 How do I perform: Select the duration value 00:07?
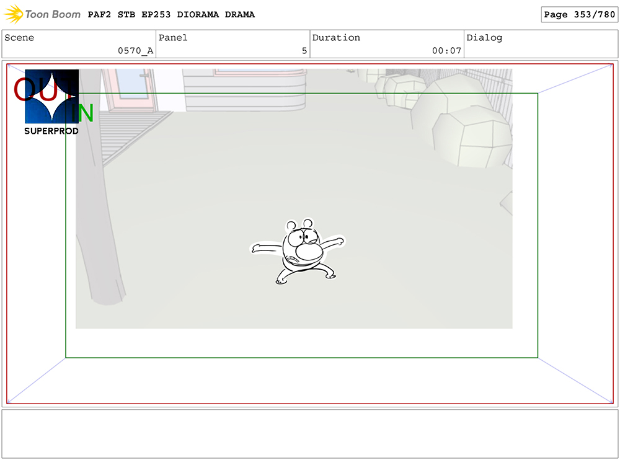[446, 51]
